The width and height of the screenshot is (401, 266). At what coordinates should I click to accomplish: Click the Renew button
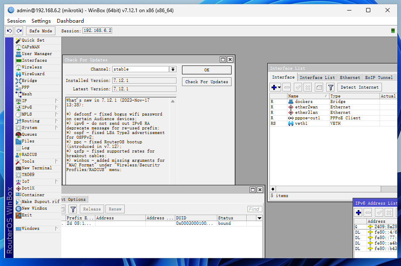coord(115,209)
